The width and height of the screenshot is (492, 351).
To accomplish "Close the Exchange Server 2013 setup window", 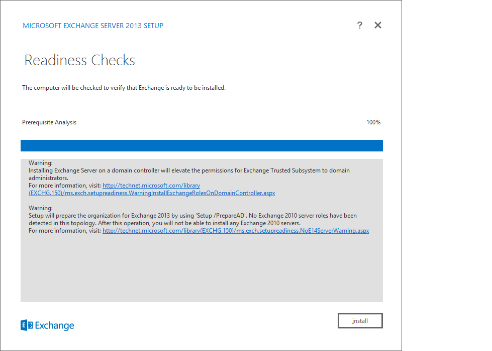I will click(378, 25).
